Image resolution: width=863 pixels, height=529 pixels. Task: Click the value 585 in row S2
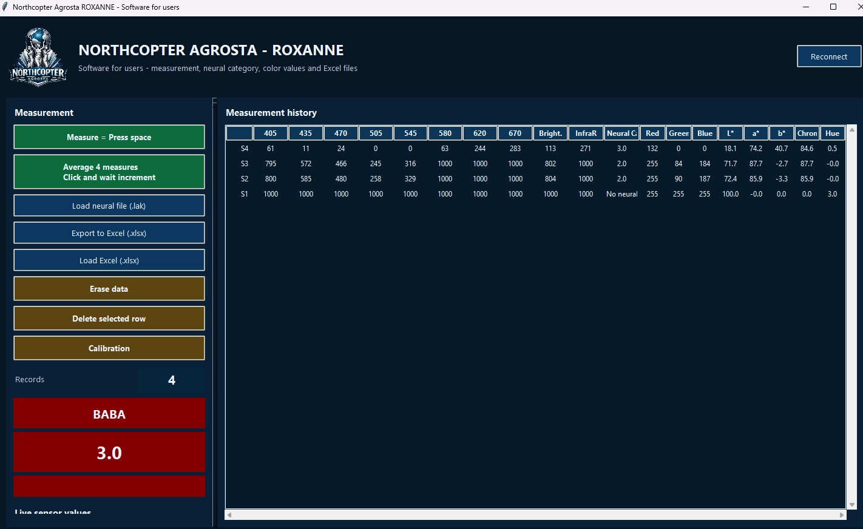pos(306,179)
